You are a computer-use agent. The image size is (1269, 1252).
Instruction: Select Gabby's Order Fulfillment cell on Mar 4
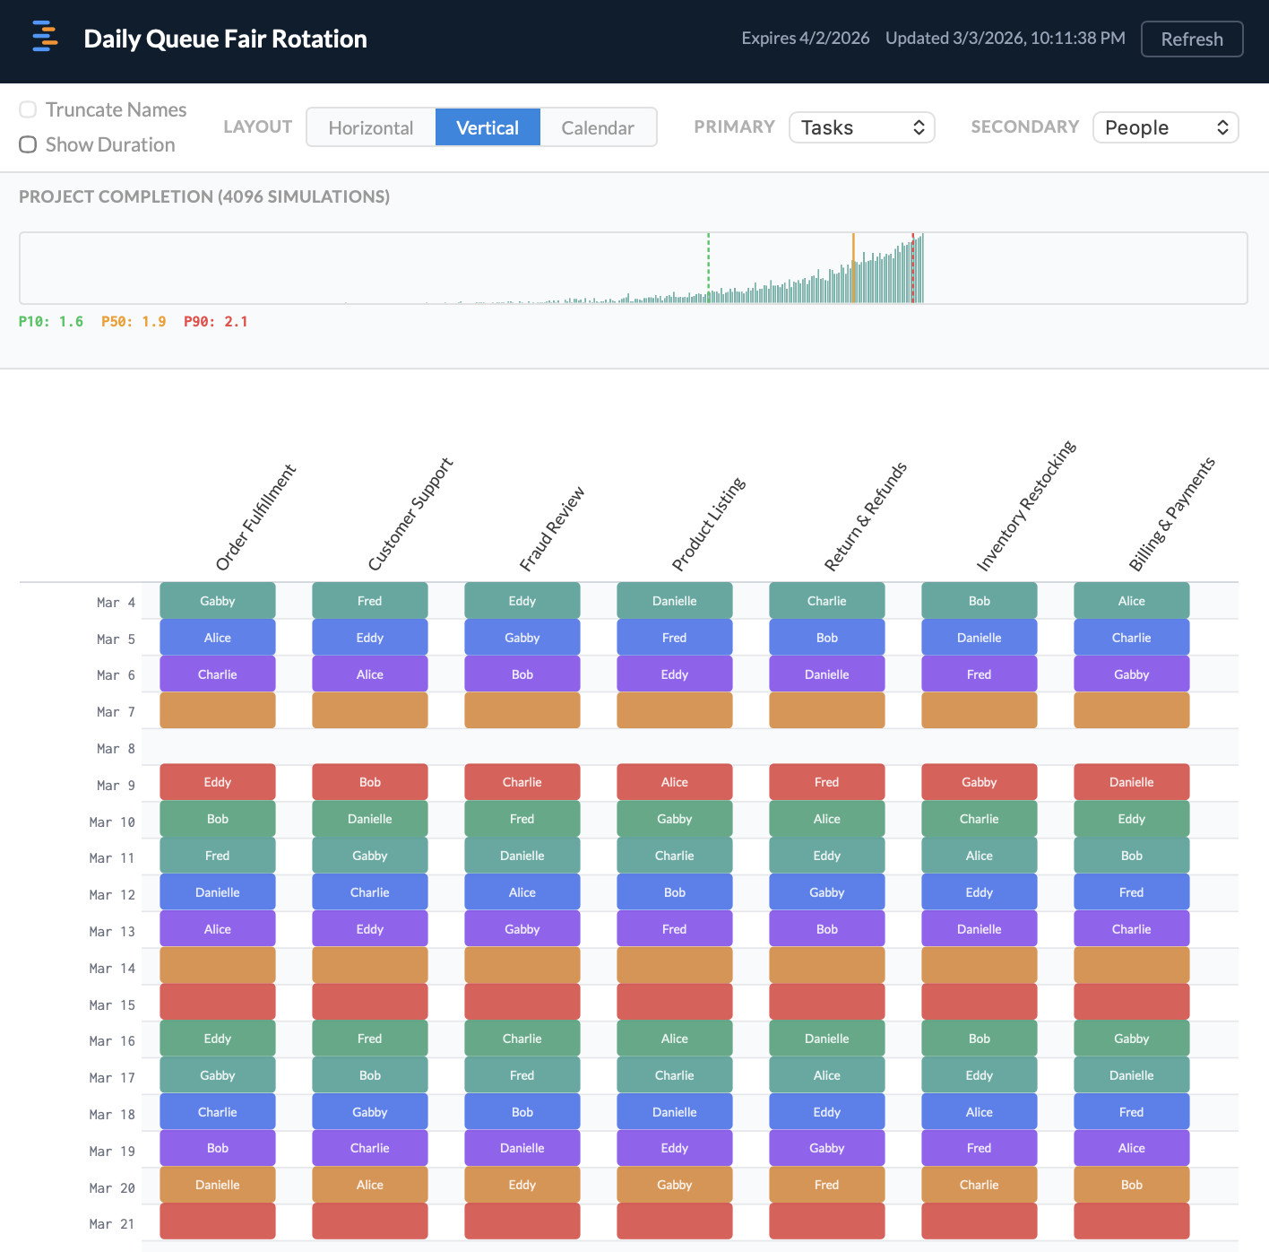(217, 600)
